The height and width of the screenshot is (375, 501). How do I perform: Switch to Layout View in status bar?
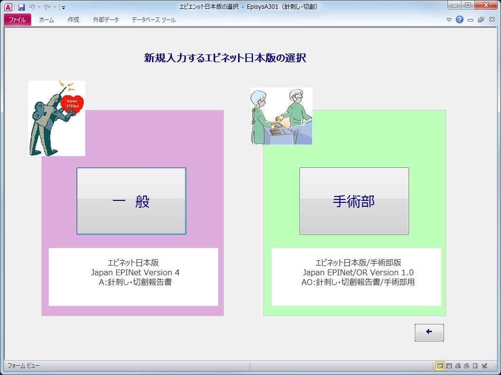point(475,366)
